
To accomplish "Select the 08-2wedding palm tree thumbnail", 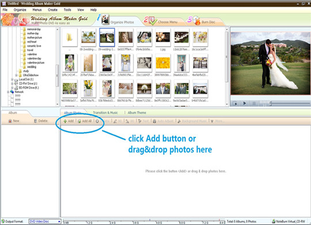I will click(88, 37).
